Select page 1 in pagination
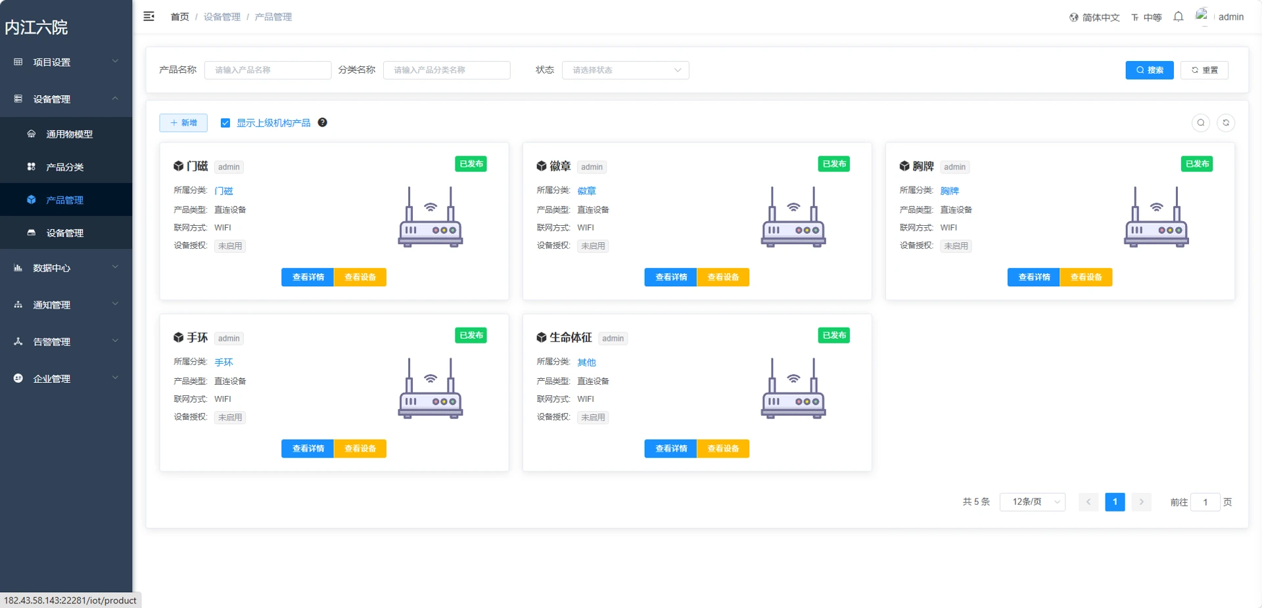 coord(1115,502)
